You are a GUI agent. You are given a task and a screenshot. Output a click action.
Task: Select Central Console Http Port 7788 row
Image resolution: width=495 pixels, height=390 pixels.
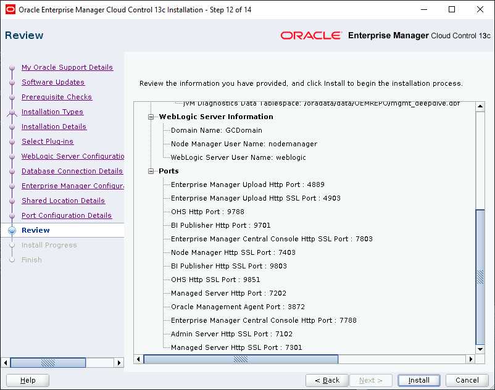coord(264,320)
